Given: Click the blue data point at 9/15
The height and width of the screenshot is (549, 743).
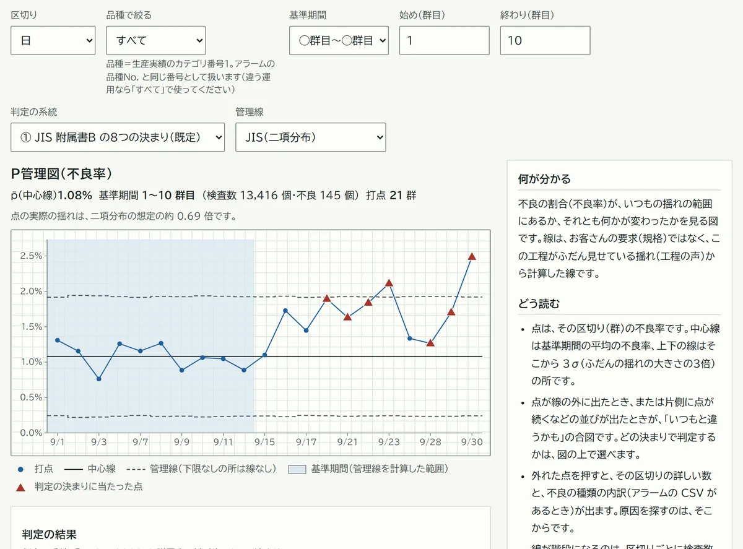Looking at the screenshot, I should click(x=264, y=355).
